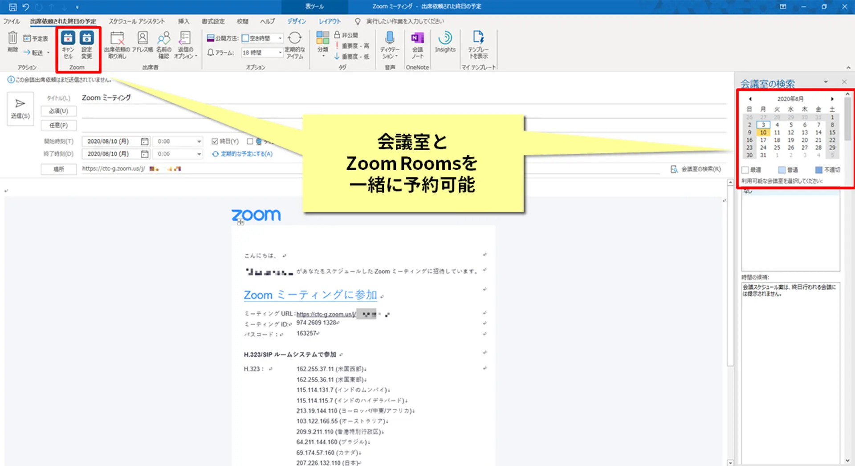Click the lightbulb Tell Me icon
This screenshot has width=855, height=466.
357,21
